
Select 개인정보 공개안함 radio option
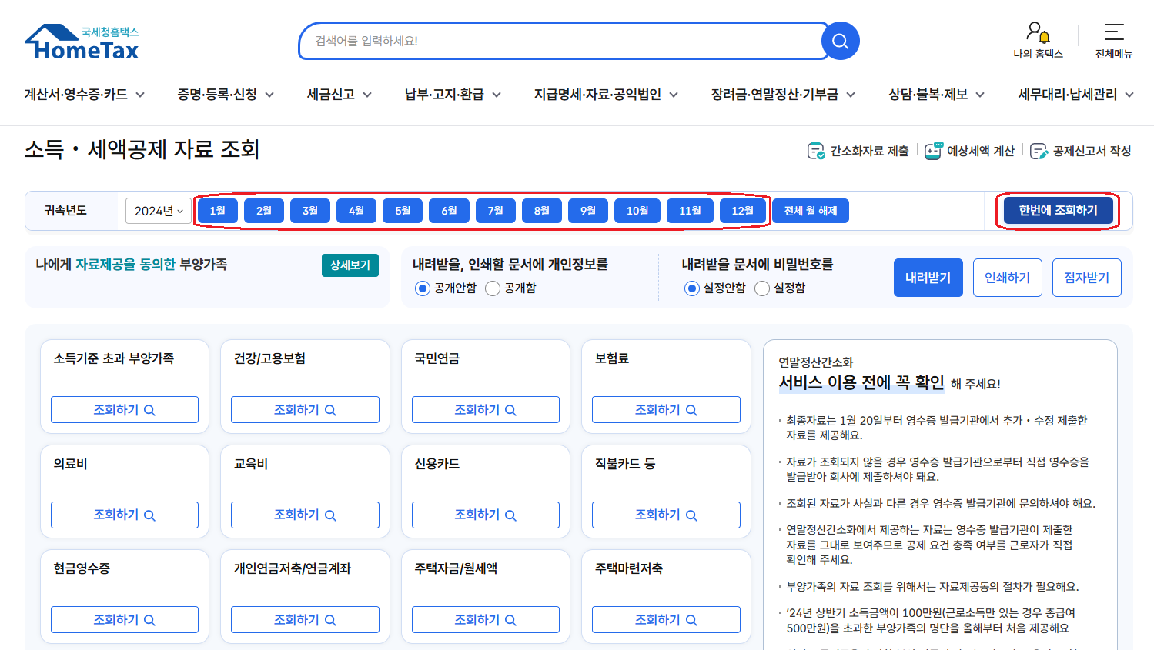point(422,288)
